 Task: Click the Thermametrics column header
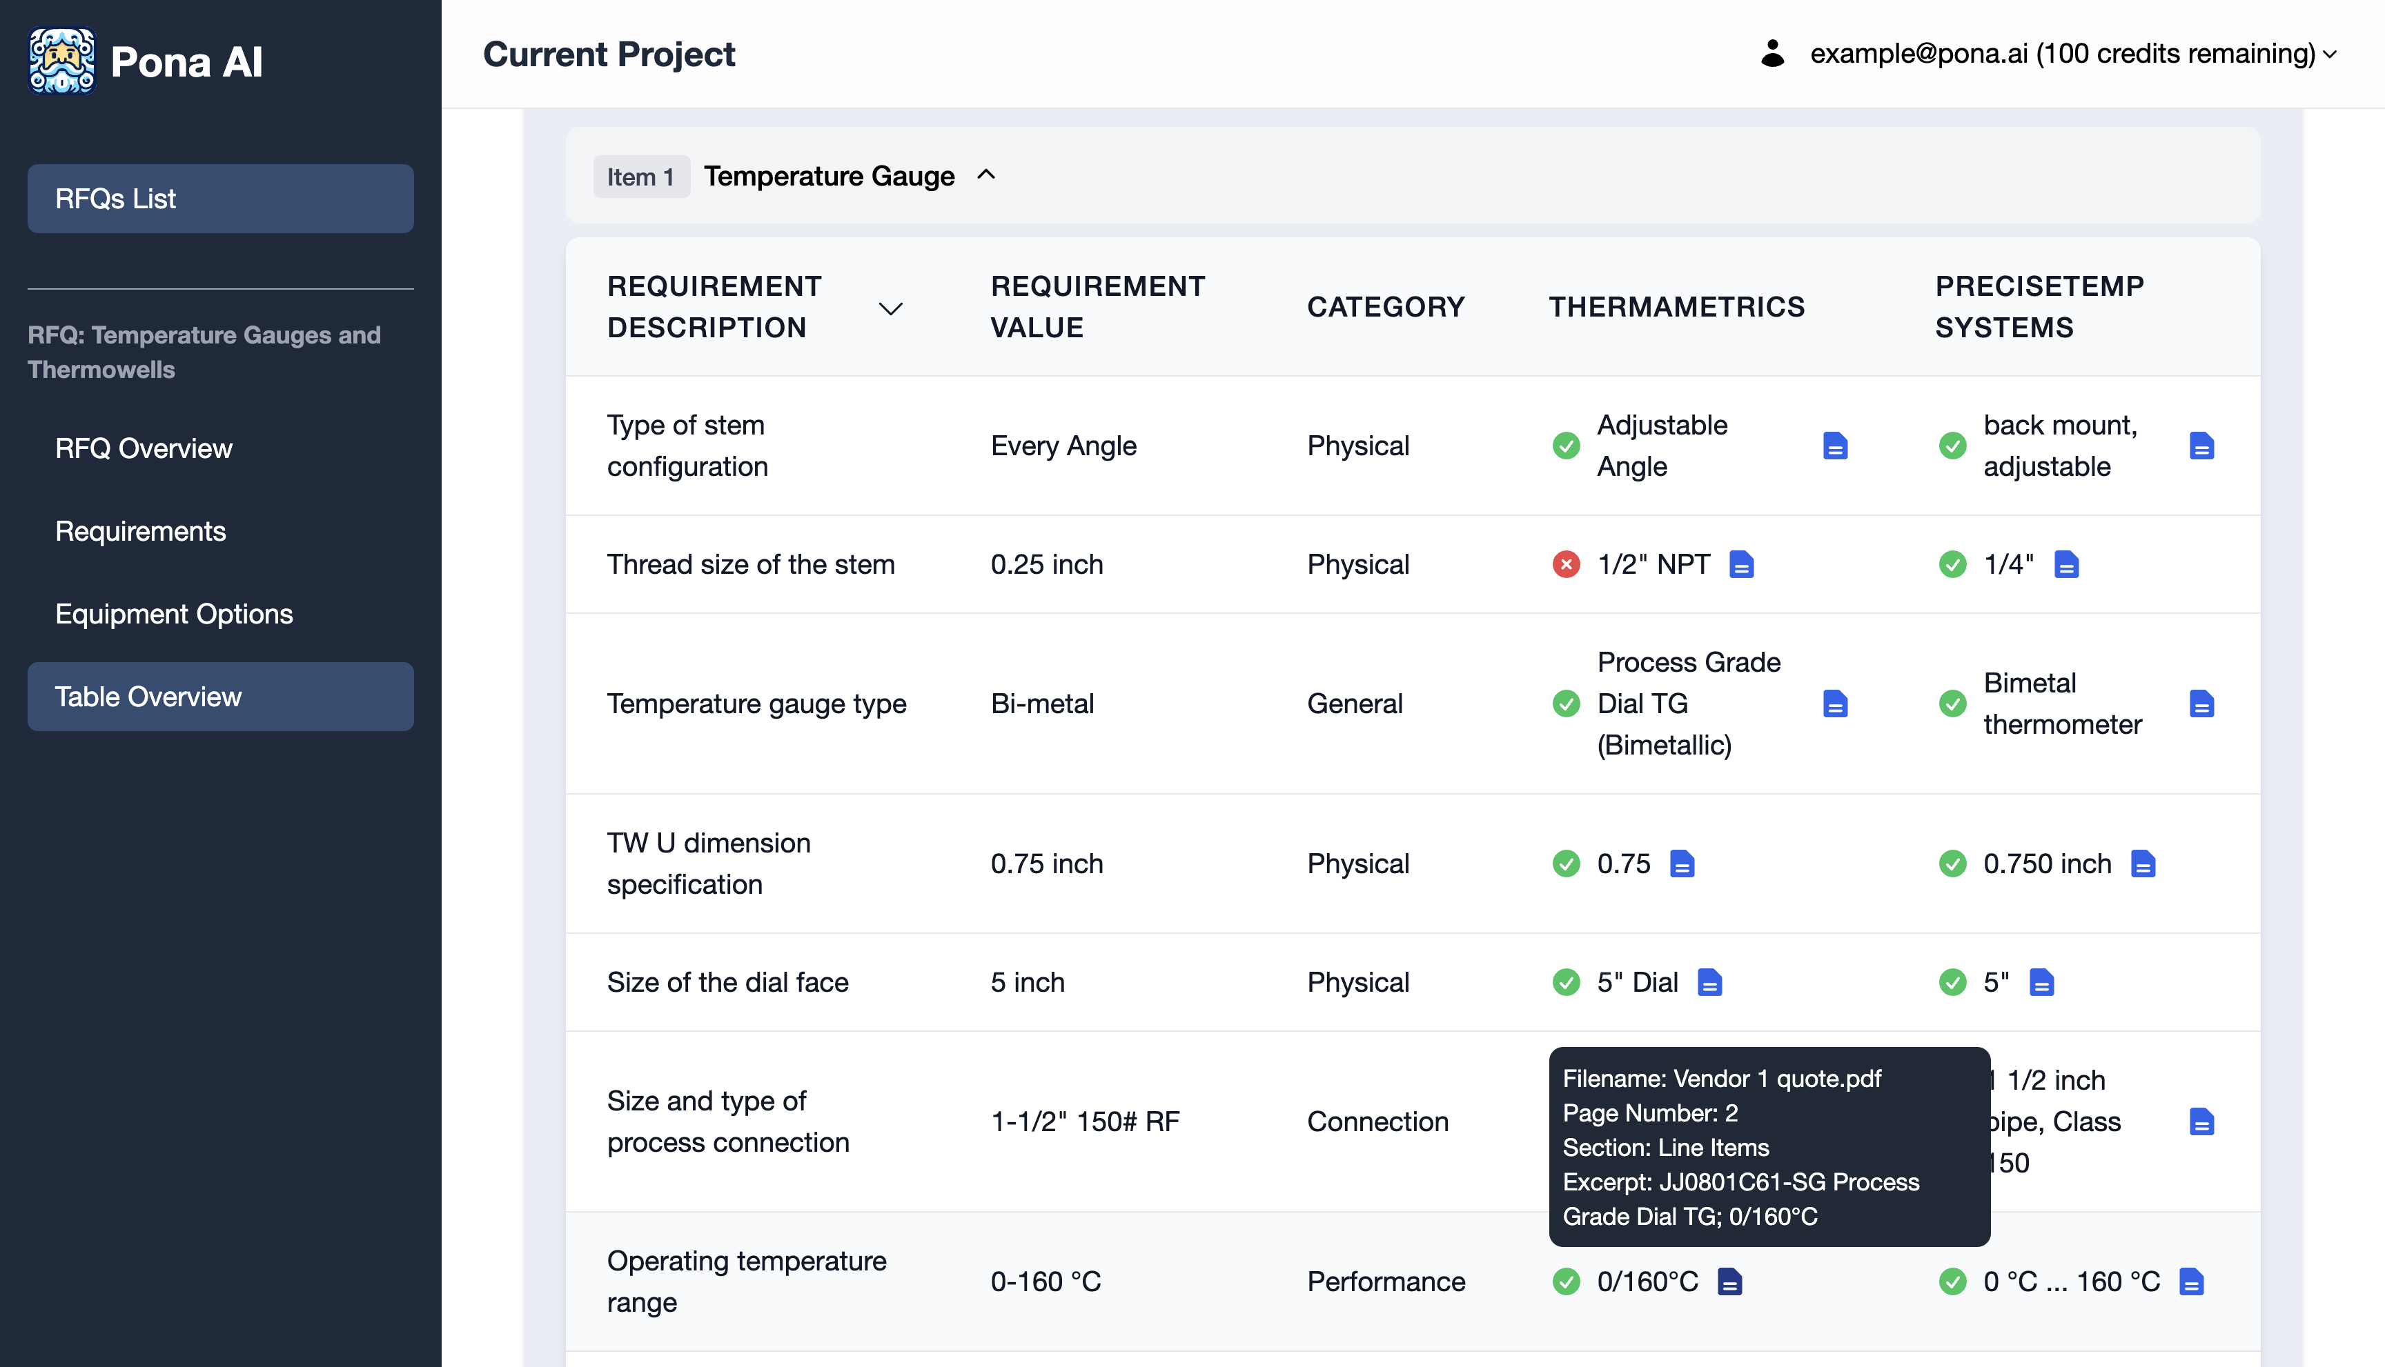tap(1677, 307)
